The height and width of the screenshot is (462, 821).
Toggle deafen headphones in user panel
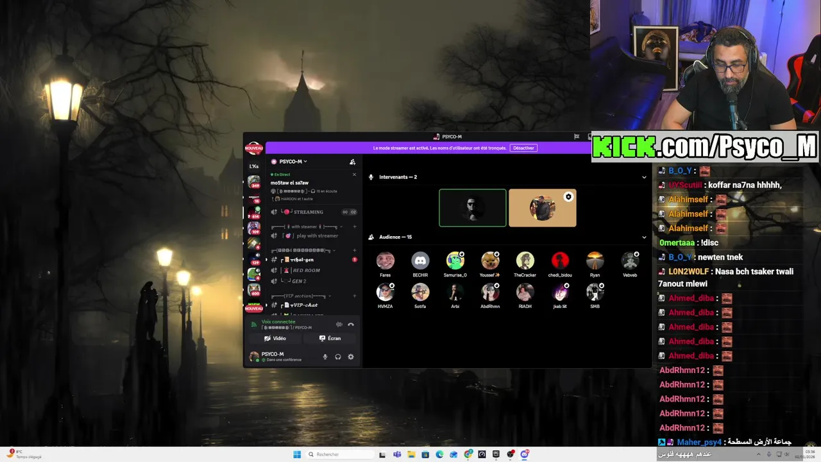click(338, 357)
